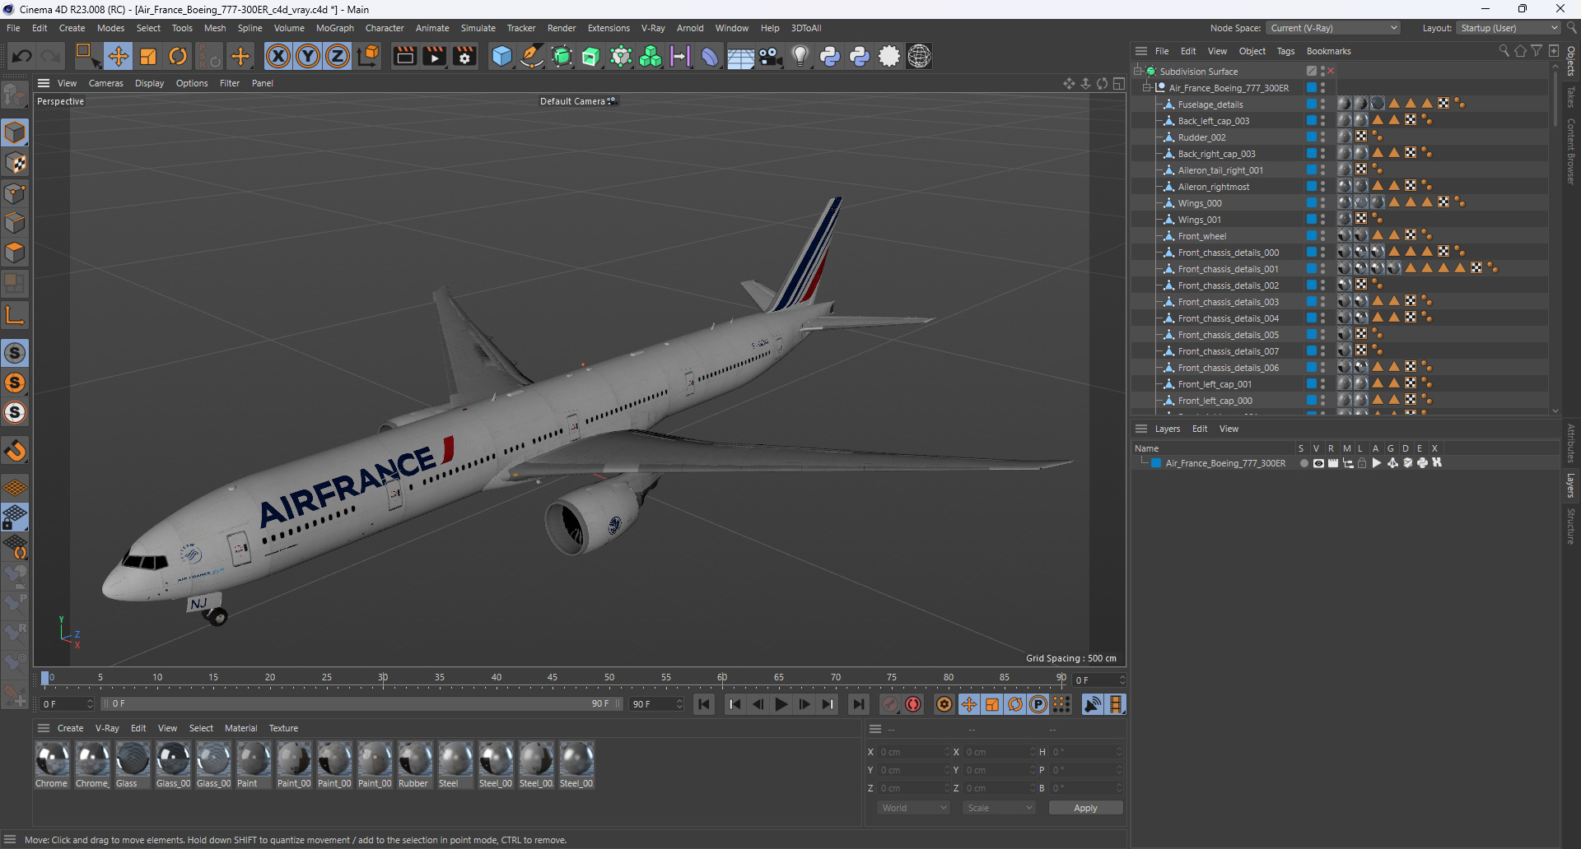Open the Scale dropdown in coordinates
Viewport: 1581px width, 849px height.
tap(999, 808)
